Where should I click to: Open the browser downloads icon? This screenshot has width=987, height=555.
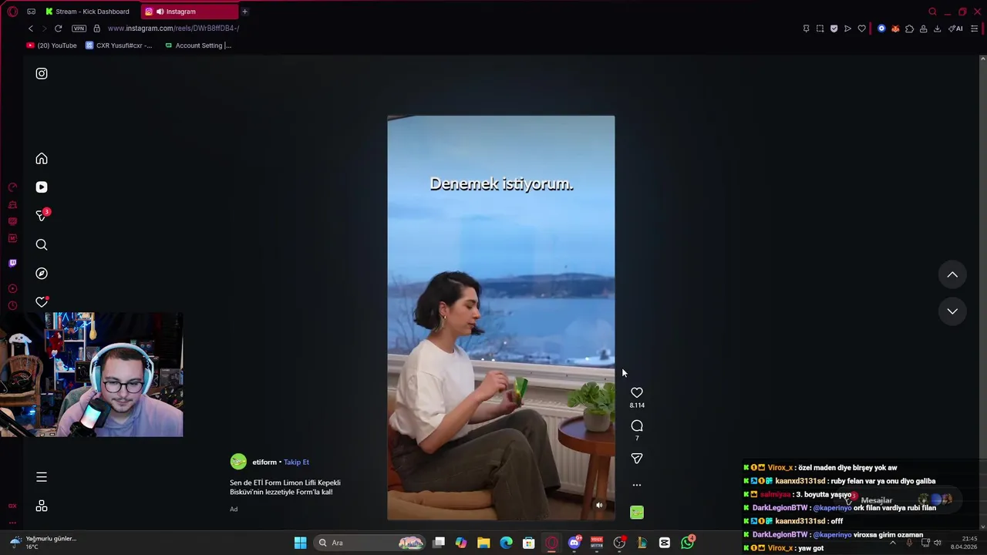pyautogui.click(x=937, y=29)
